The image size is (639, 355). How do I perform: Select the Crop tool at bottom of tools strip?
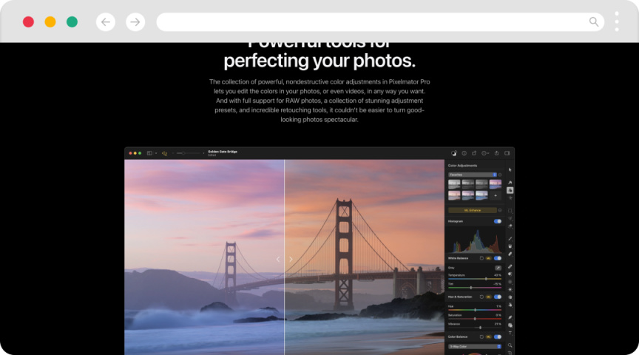510,353
